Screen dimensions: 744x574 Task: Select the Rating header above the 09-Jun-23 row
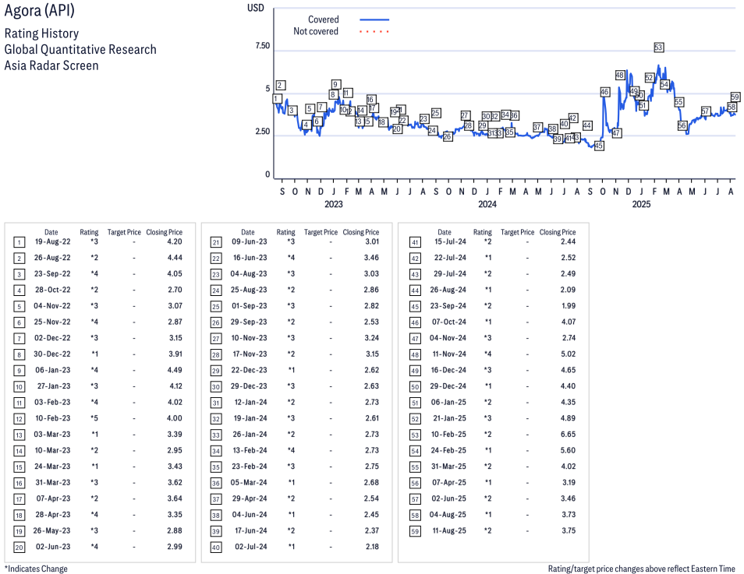click(285, 232)
